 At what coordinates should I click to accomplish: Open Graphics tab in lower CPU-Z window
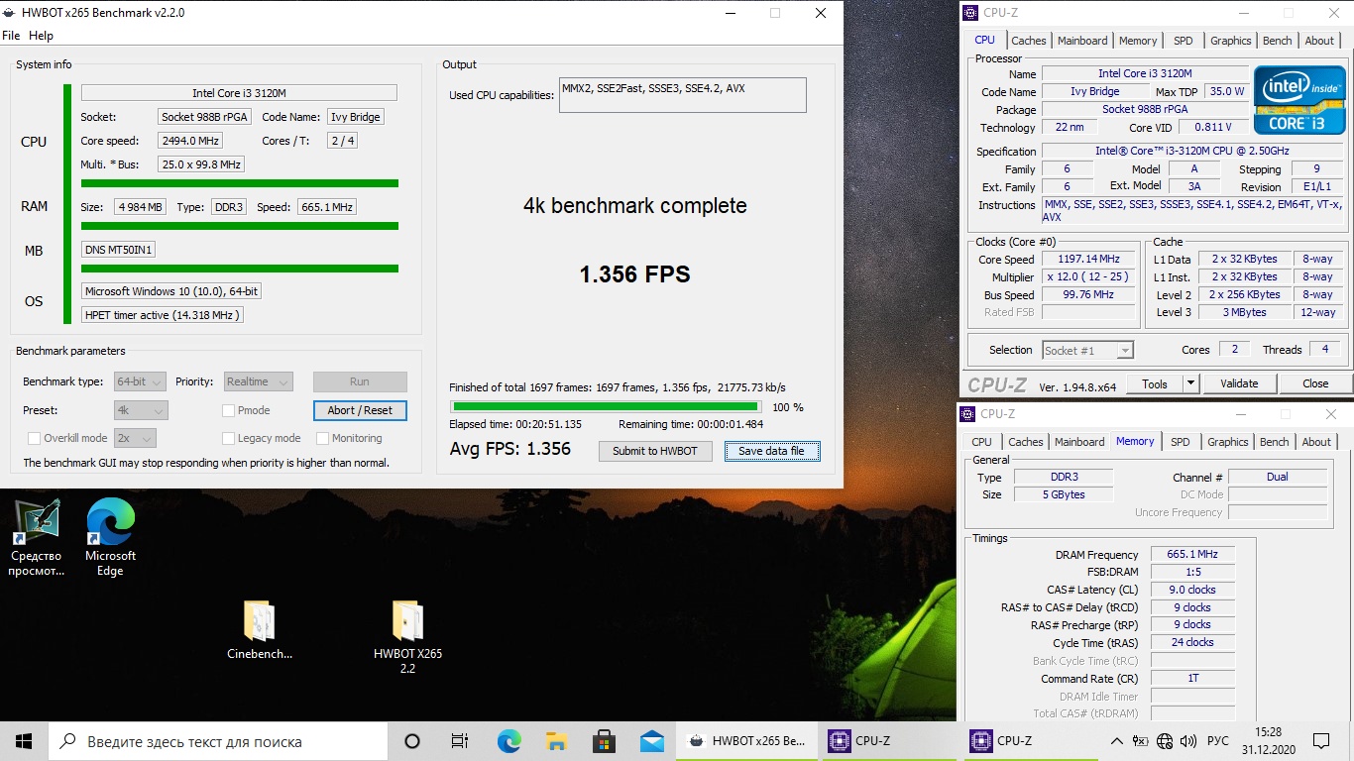coord(1227,442)
